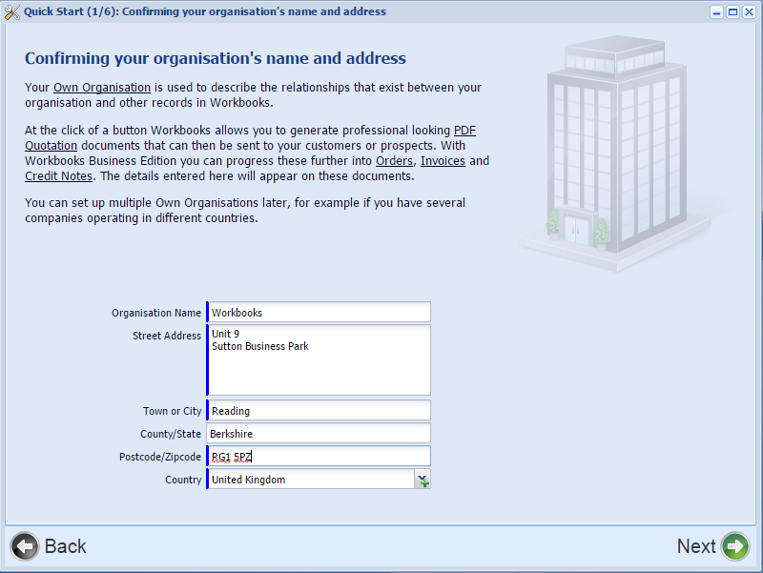Click the 'Postcode/Zipcode' field label
Viewport: 763px width, 573px height.
[160, 457]
